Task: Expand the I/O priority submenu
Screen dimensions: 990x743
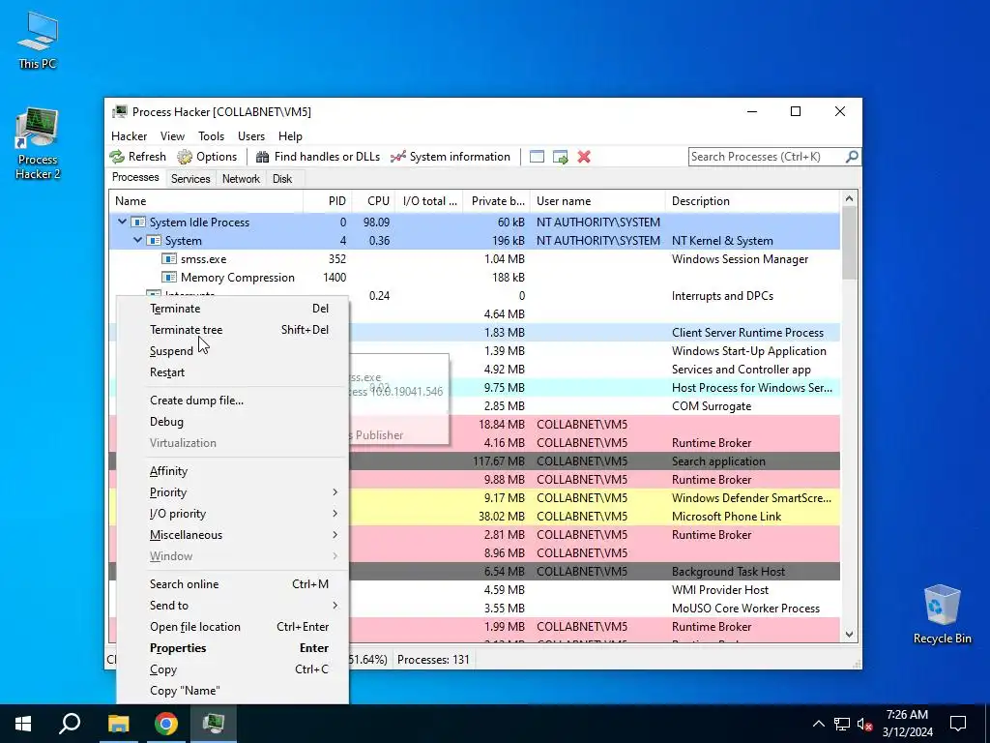Action: [x=233, y=514]
